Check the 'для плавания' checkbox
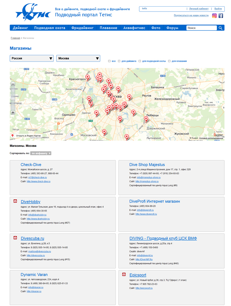The height and width of the screenshot is (306, 231). (169, 61)
